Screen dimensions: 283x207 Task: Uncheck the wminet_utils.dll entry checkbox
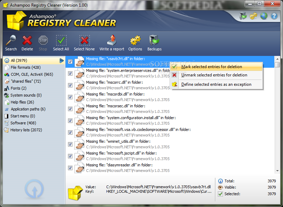70,144
